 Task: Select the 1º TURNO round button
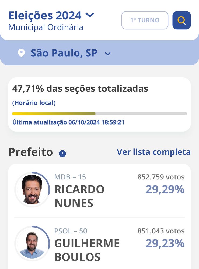pos(145,20)
